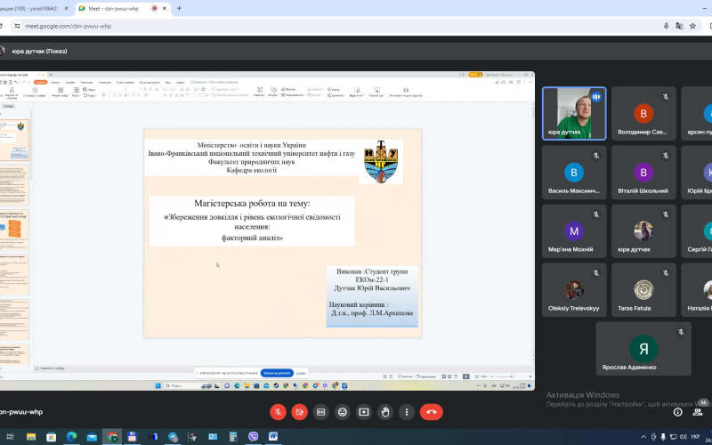Viewport: 712px width, 445px height.
Task: Show the participants people panel
Action: (x=698, y=412)
